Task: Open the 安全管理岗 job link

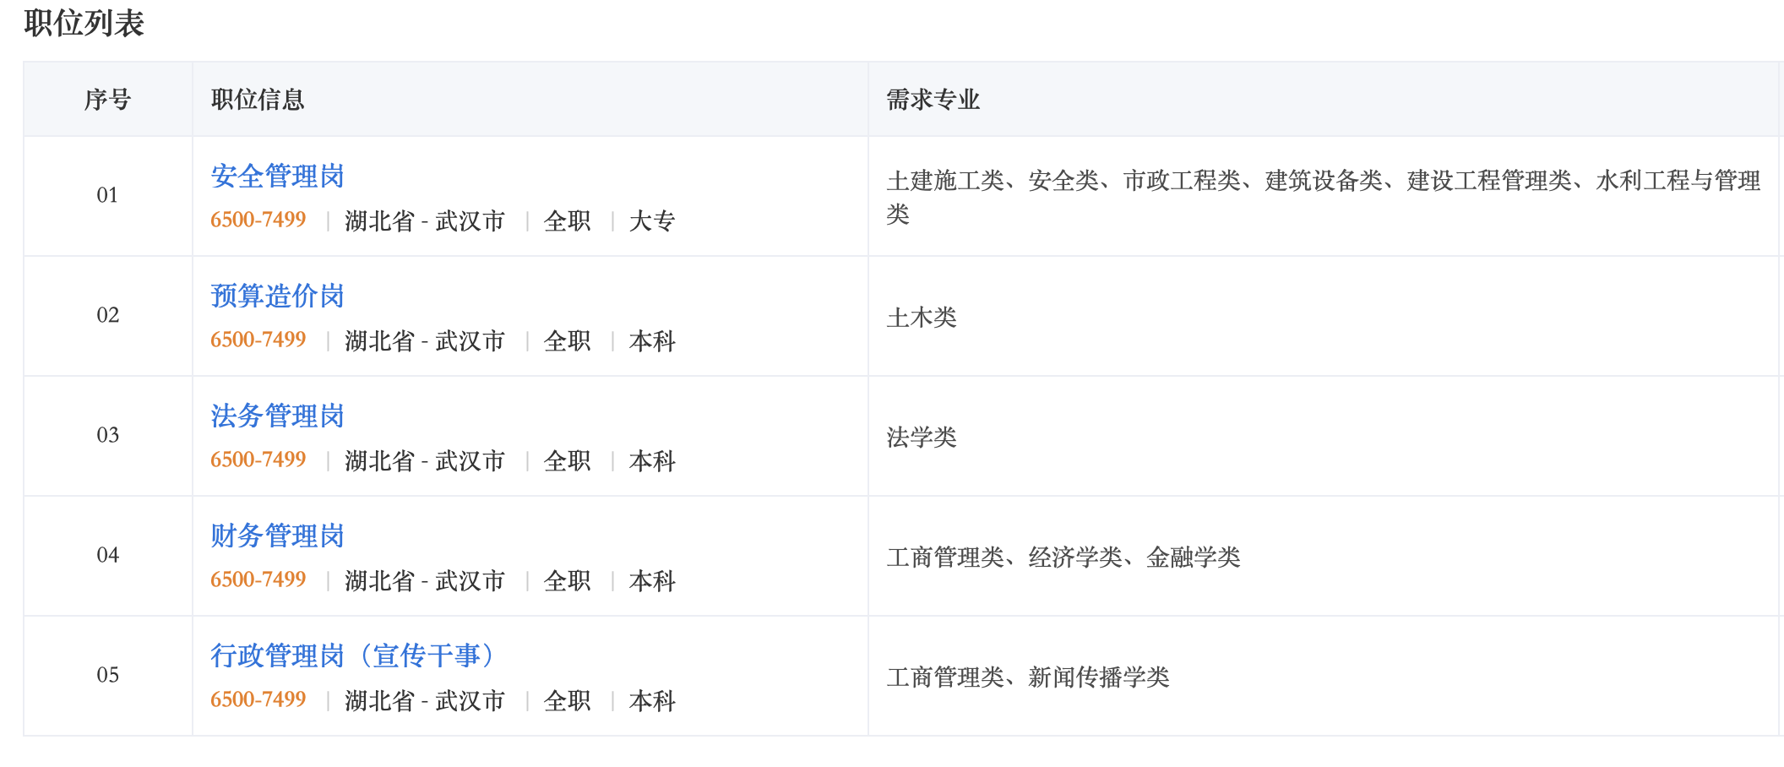Action: pos(277,176)
